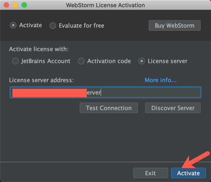Click Test Connection button
This screenshot has height=182, width=211.
point(109,108)
